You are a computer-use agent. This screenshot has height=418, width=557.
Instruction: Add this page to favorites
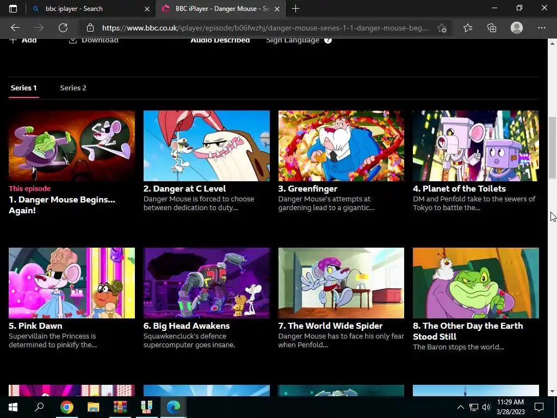442,28
